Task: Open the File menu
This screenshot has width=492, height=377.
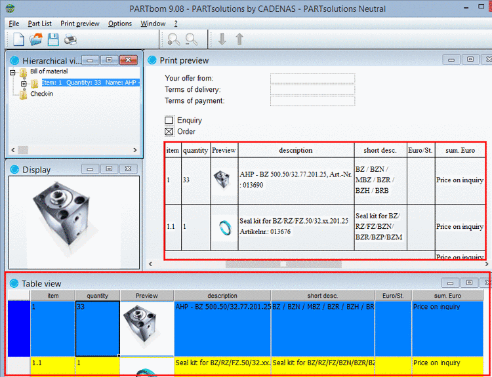Action: point(14,24)
